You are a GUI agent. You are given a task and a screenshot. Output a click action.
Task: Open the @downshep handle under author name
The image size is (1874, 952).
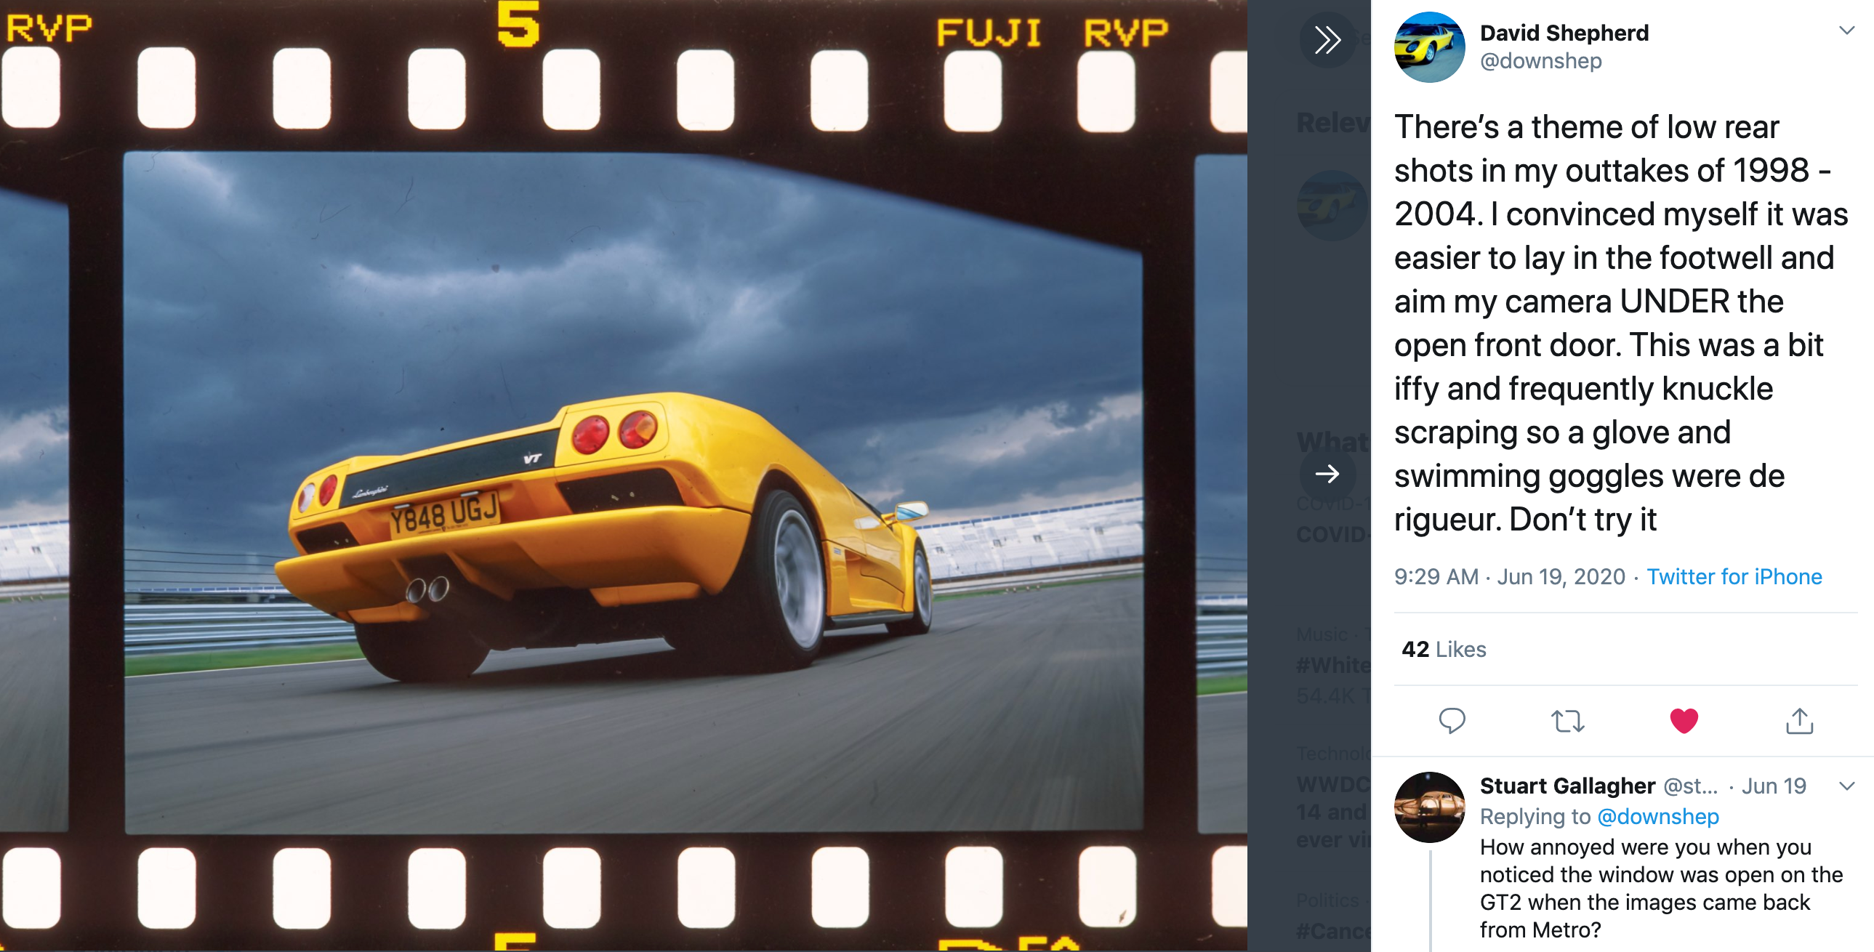(1541, 61)
